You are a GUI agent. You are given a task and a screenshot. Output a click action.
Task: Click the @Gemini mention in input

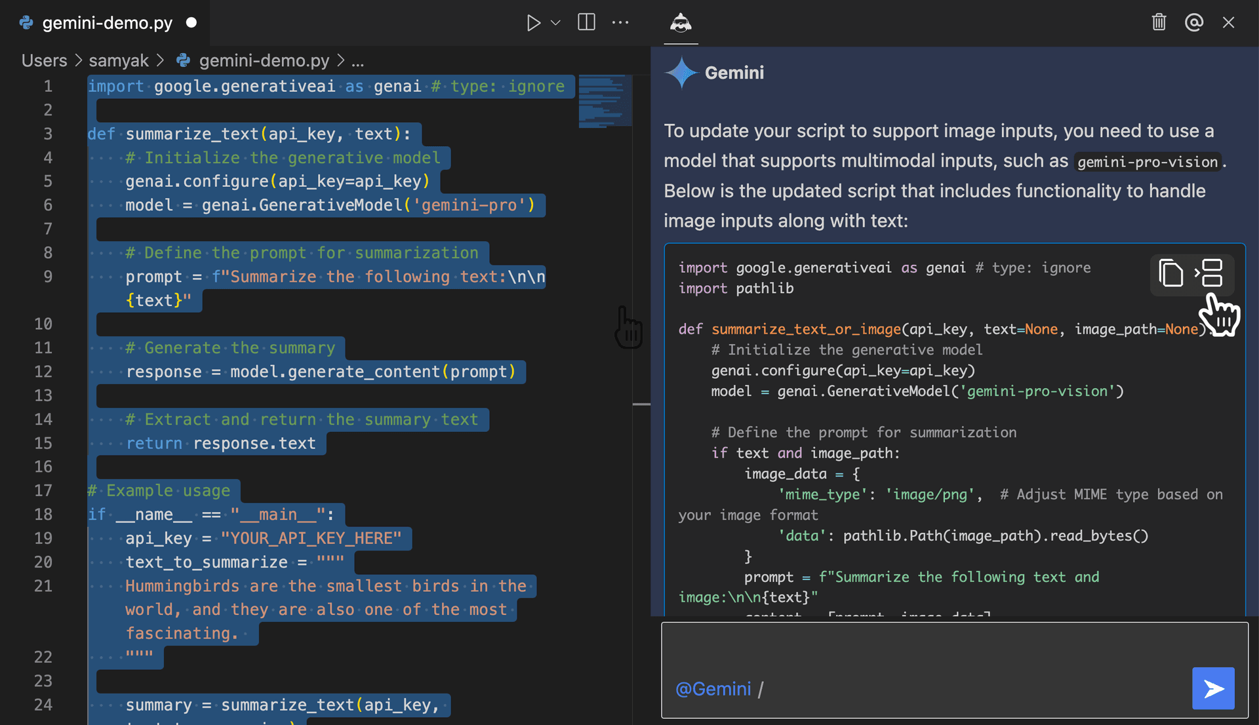pos(713,689)
